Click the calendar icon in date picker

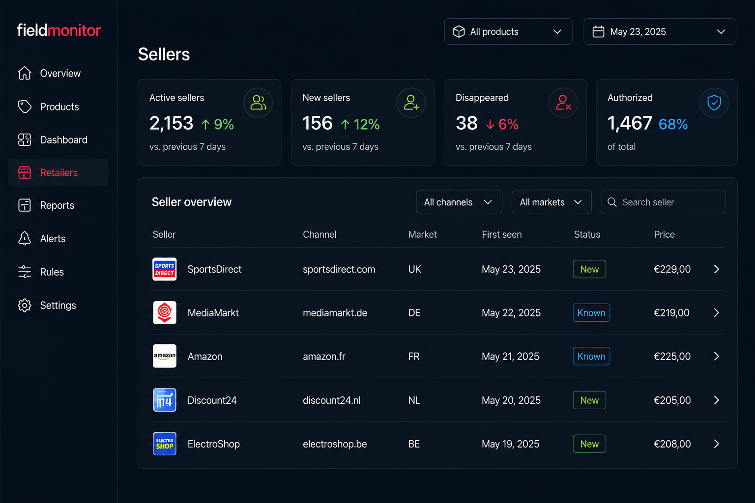point(598,31)
